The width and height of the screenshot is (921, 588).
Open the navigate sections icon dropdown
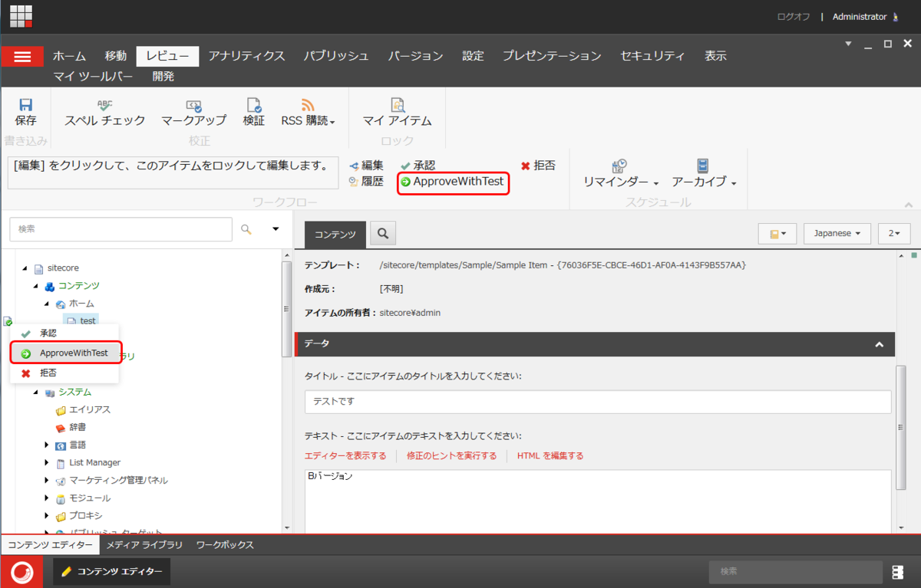click(x=777, y=233)
